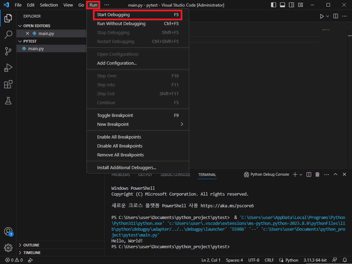The width and height of the screenshot is (352, 264).
Task: Open the Run and Debug view
Action: (8, 68)
